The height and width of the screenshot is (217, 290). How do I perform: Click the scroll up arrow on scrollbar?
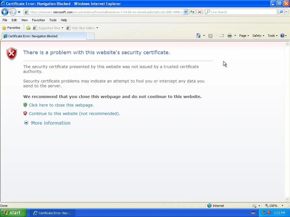[x=287, y=44]
